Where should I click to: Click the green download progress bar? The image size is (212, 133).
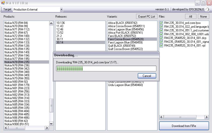[106, 69]
